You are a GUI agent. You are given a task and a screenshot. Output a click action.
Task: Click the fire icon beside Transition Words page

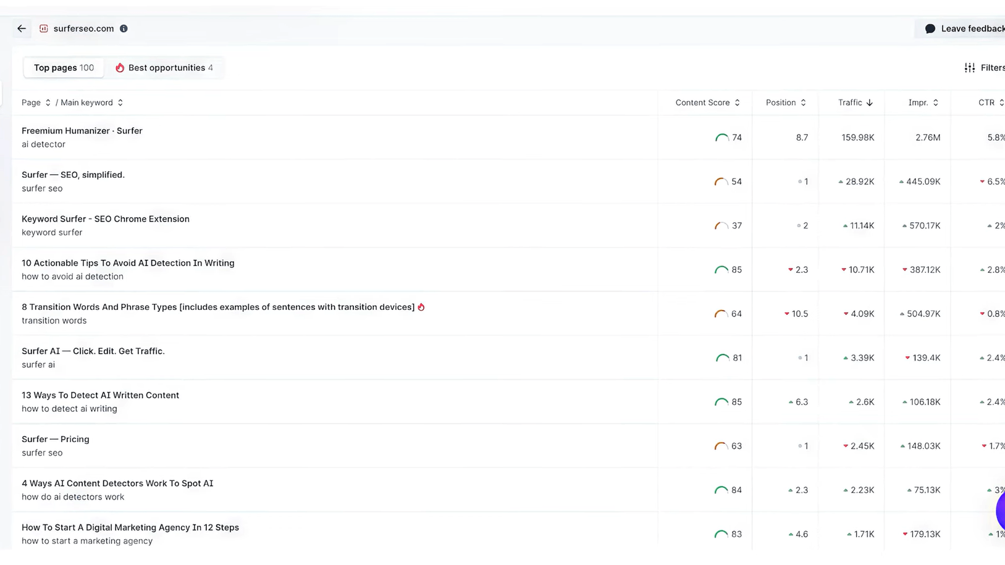(421, 307)
